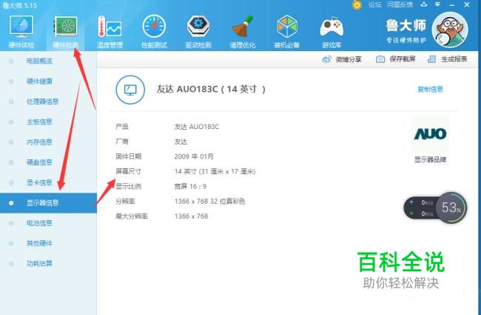Open the 清理优化 cleanup broom icon
The image size is (481, 315).
(242, 32)
